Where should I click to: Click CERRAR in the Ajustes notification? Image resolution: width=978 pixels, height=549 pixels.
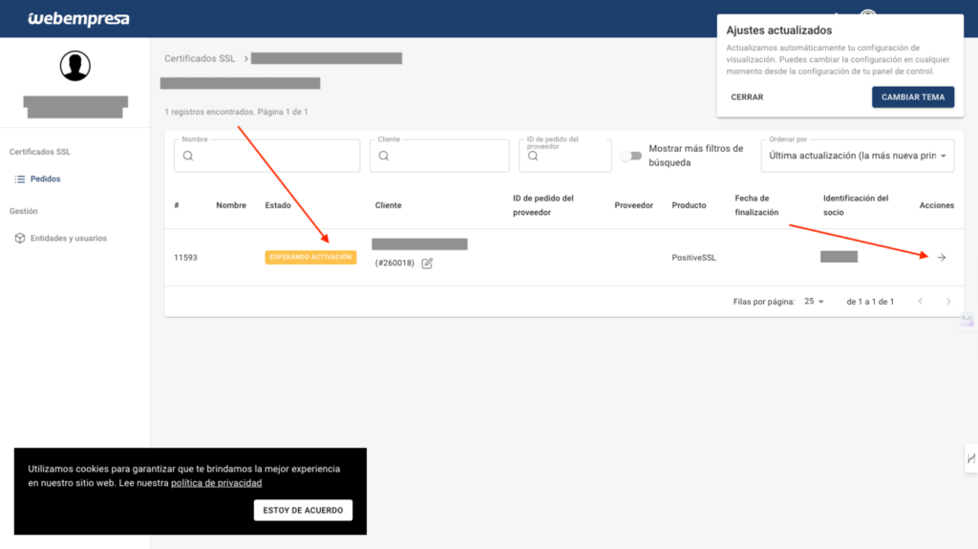(747, 97)
